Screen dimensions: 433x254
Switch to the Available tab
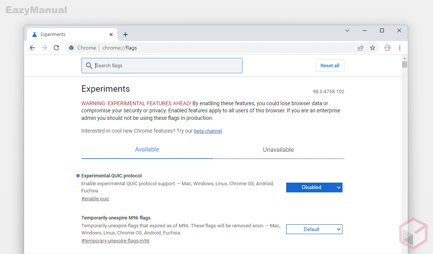click(147, 150)
